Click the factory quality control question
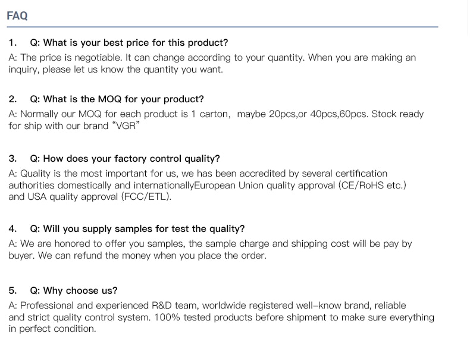Image resolution: width=470 pixels, height=352 pixels. pos(124,159)
